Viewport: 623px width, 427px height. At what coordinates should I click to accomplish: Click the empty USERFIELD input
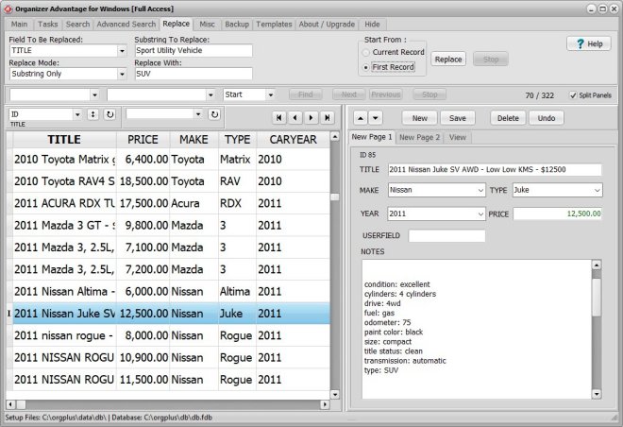point(446,236)
